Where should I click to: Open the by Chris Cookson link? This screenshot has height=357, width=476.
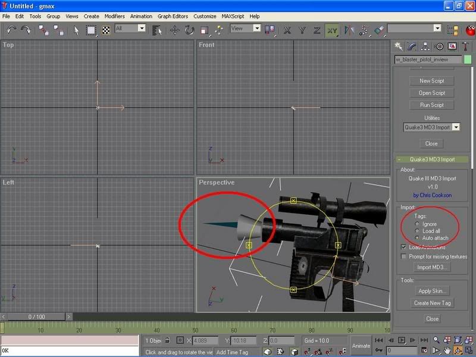[x=433, y=195]
